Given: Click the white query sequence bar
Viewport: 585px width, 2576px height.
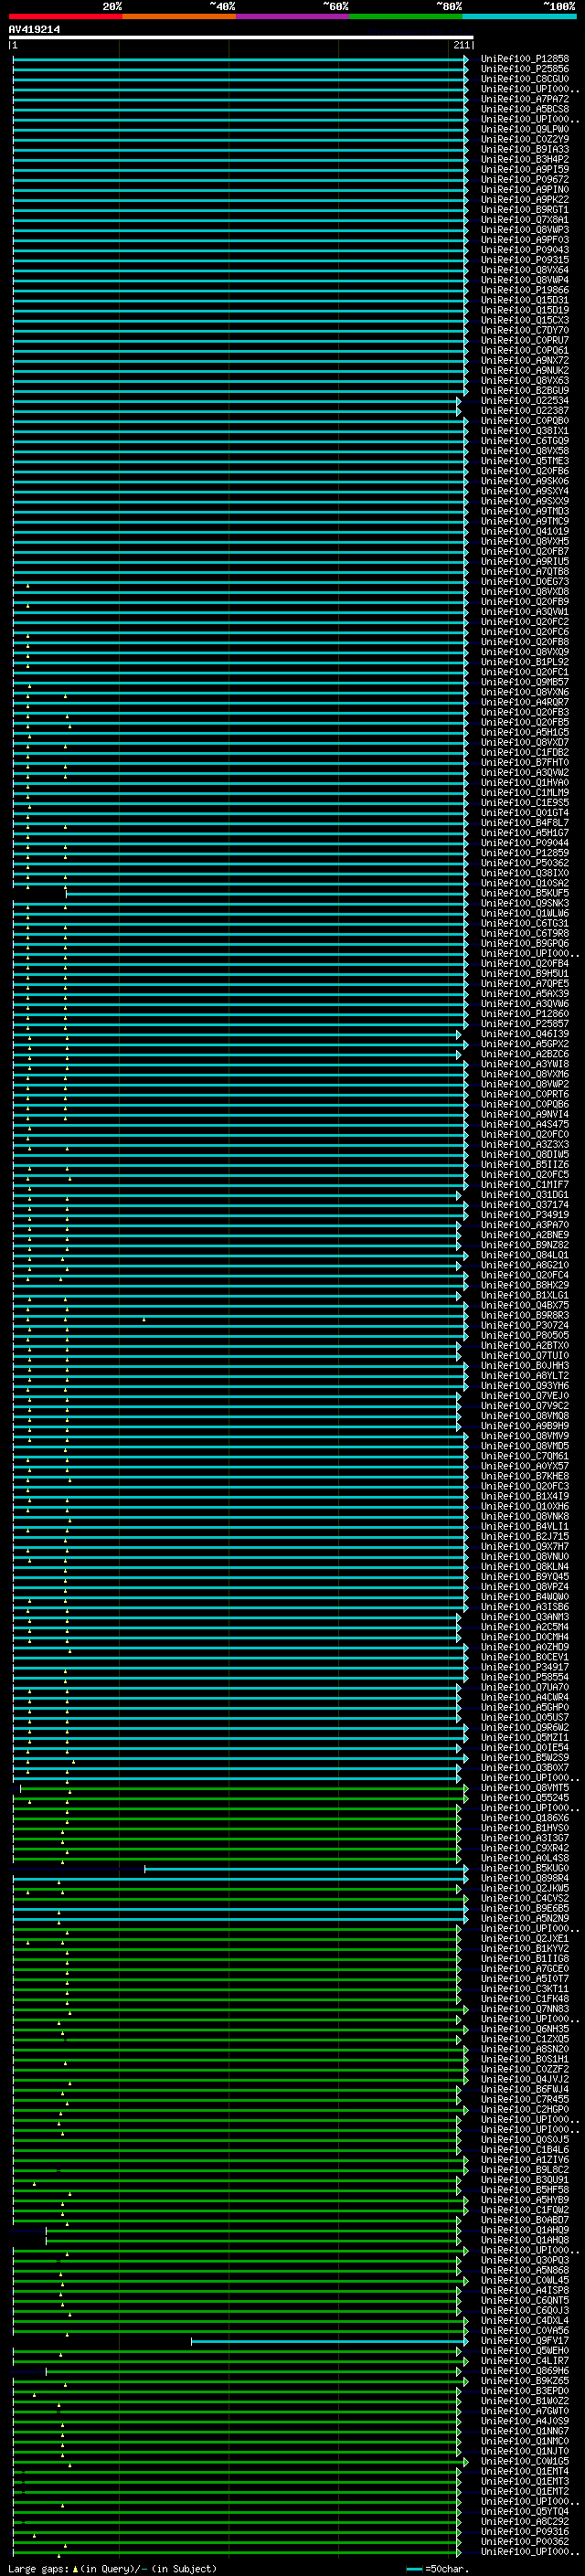Looking at the screenshot, I should [241, 37].
